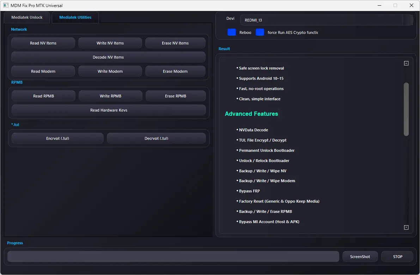420x275 pixels.
Task: Click the Write NV Items button
Action: click(x=110, y=43)
